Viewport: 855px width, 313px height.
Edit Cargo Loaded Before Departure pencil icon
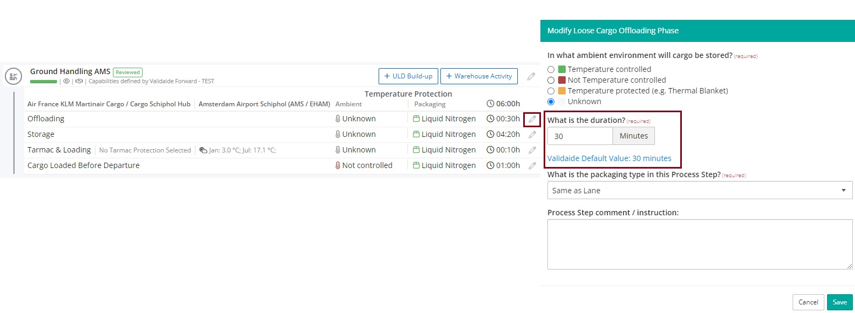532,166
